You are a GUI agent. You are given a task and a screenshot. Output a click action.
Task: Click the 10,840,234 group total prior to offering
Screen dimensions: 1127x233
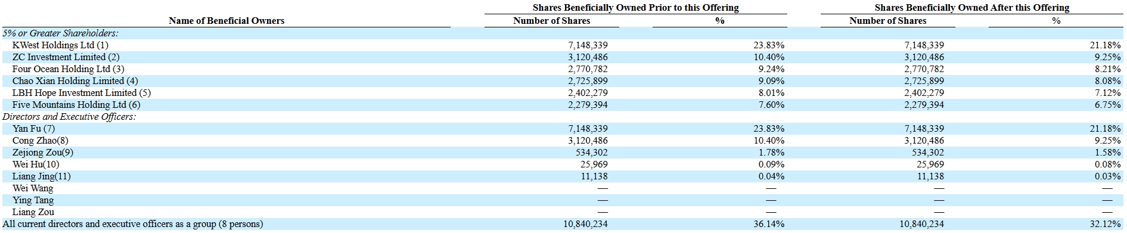[x=585, y=224]
